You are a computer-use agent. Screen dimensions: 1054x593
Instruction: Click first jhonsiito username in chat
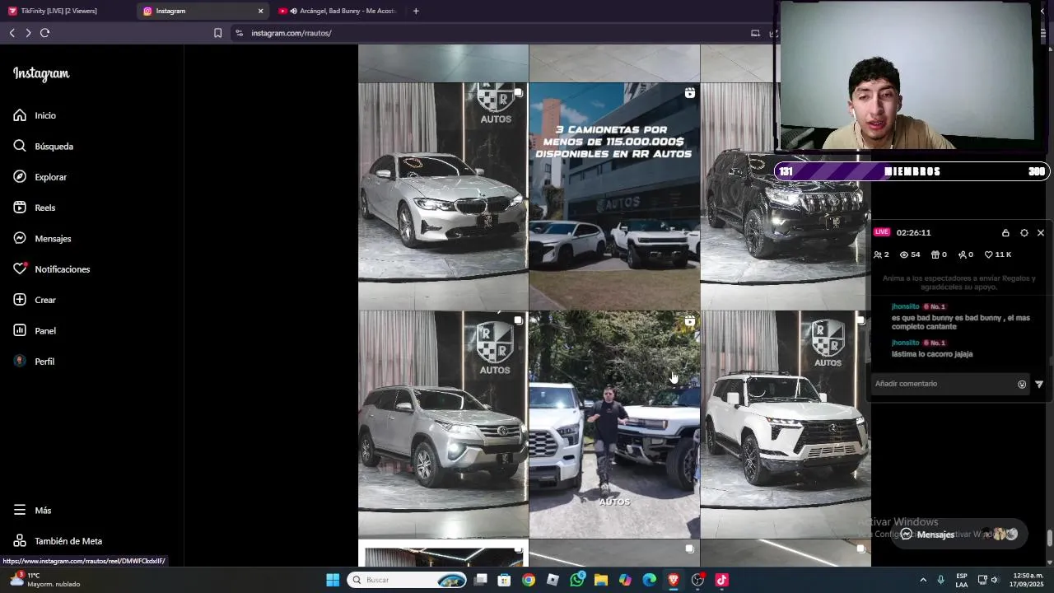click(x=905, y=306)
